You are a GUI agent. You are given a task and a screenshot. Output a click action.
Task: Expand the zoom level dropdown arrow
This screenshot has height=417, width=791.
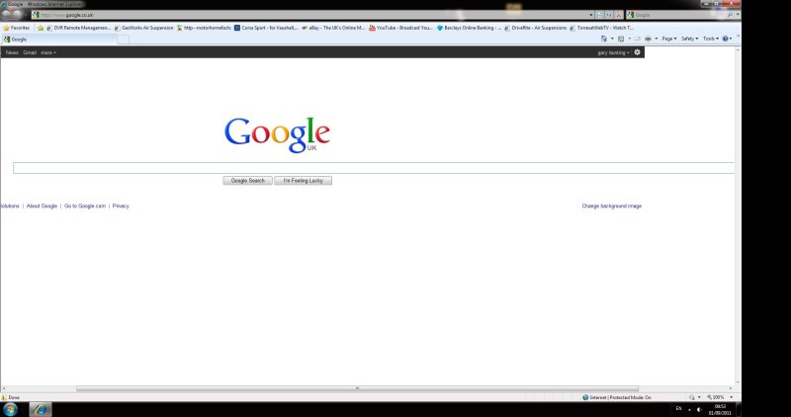point(731,397)
